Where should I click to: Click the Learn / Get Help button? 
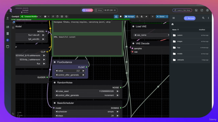click(x=182, y=10)
